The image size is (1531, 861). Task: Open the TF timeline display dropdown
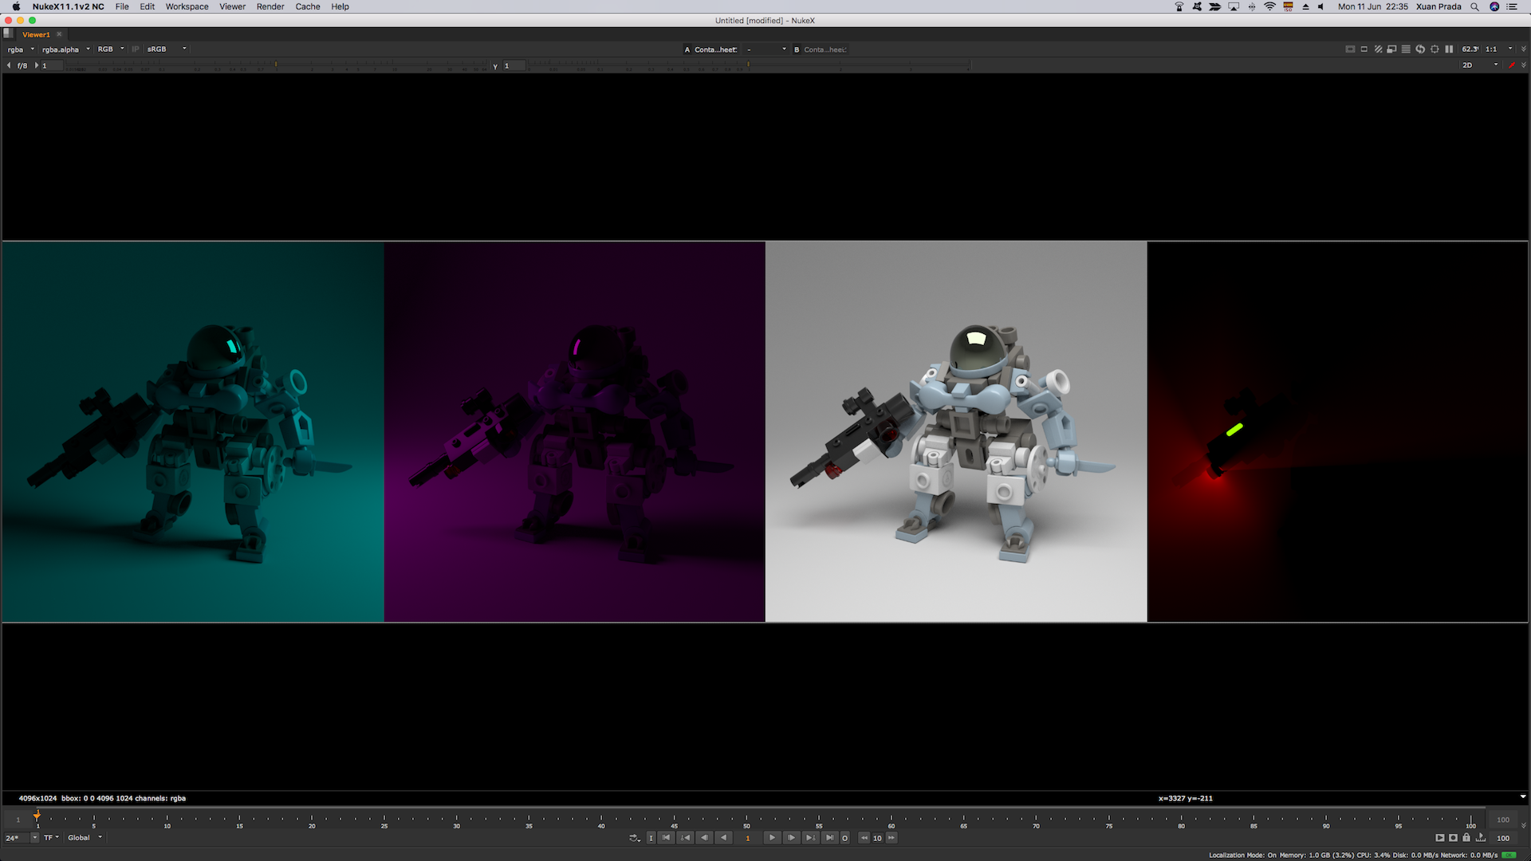point(52,838)
